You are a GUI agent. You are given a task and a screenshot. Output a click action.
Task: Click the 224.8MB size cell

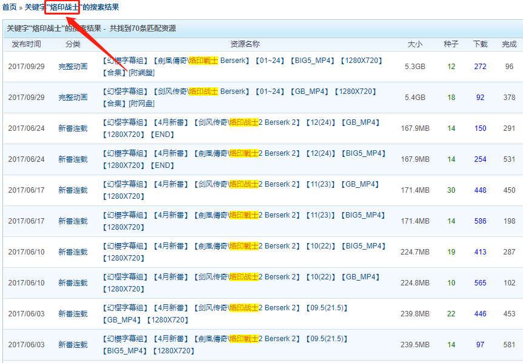415,283
